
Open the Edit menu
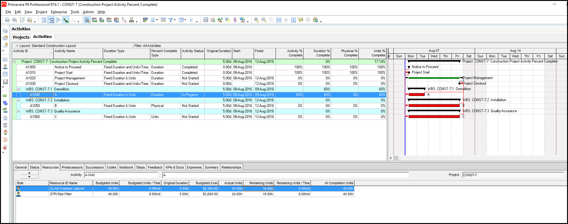tap(18, 12)
